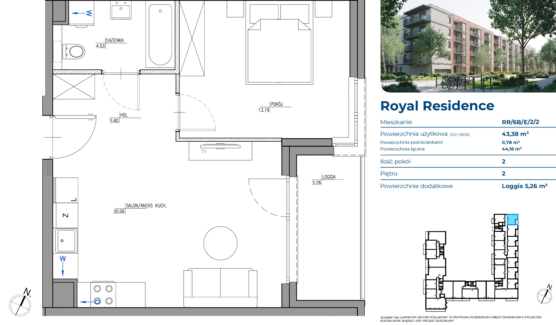Click the ISO 9836 note

(460, 135)
